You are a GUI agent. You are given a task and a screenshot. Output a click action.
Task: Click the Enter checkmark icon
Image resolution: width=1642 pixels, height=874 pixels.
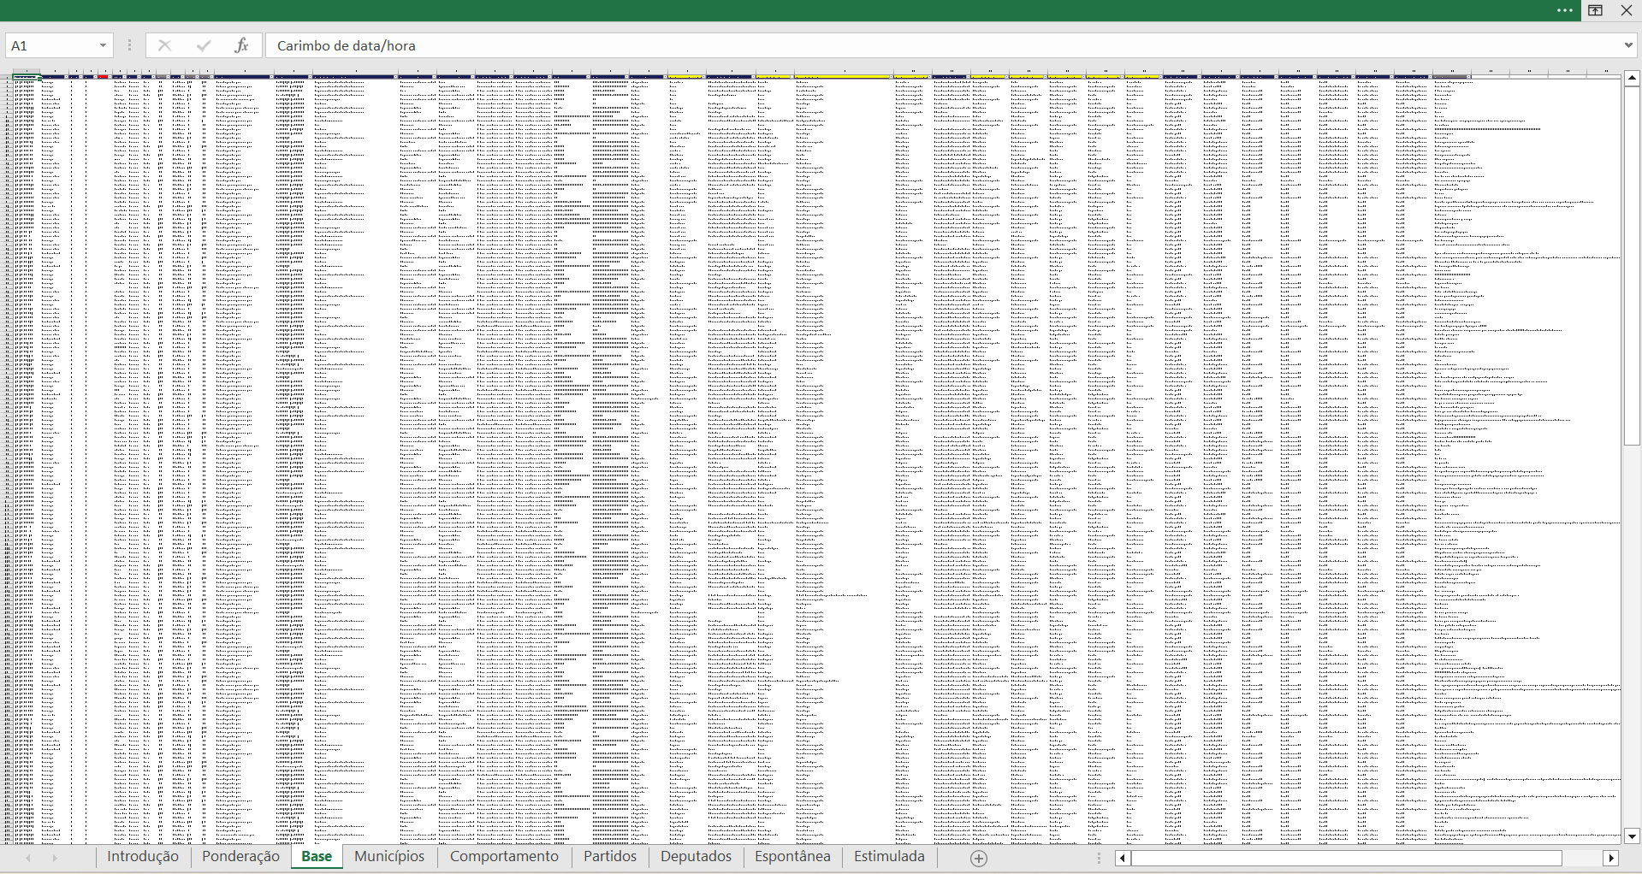point(203,45)
